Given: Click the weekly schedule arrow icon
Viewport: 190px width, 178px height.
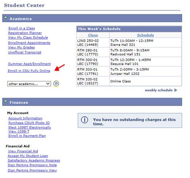Looking at the screenshot, I should pos(176,90).
